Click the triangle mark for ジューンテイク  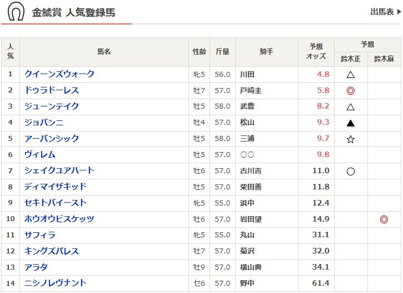click(350, 107)
